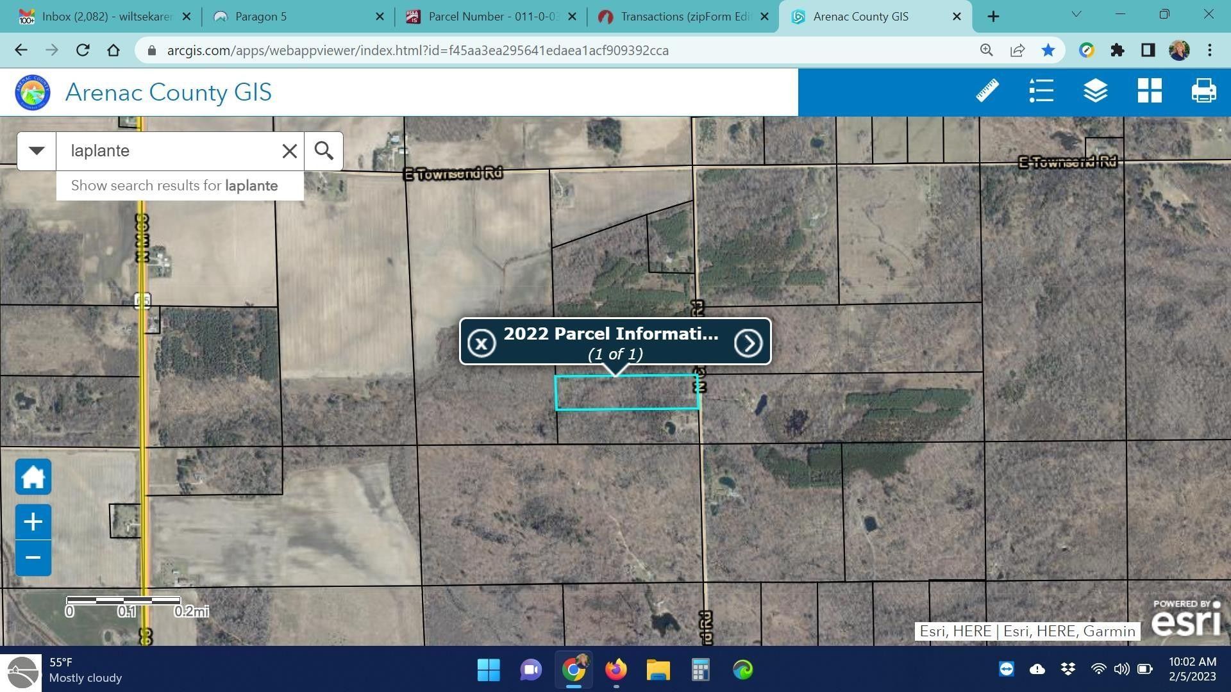Zoom in with the plus button
Screen dimensions: 1231x692
(33, 522)
